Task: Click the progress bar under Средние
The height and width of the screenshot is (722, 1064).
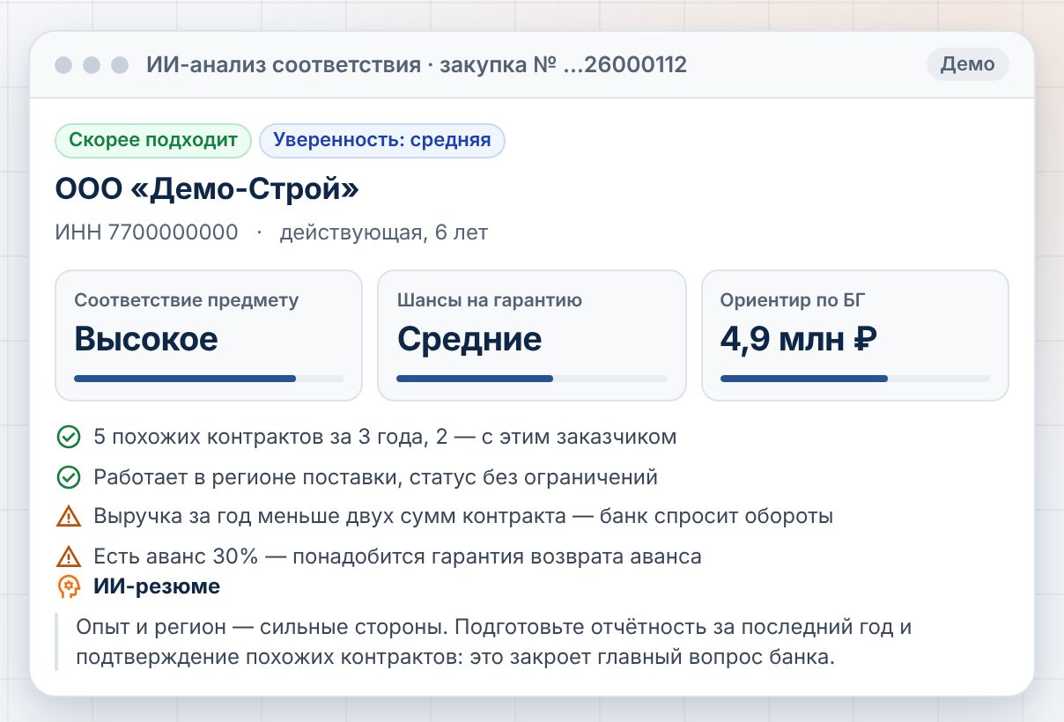Action: (532, 379)
